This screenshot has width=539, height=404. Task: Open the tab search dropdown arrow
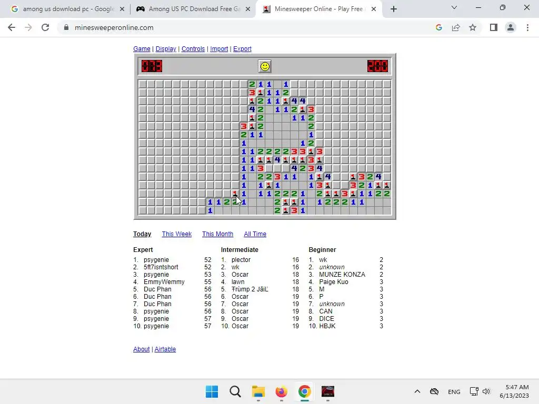pyautogui.click(x=454, y=7)
